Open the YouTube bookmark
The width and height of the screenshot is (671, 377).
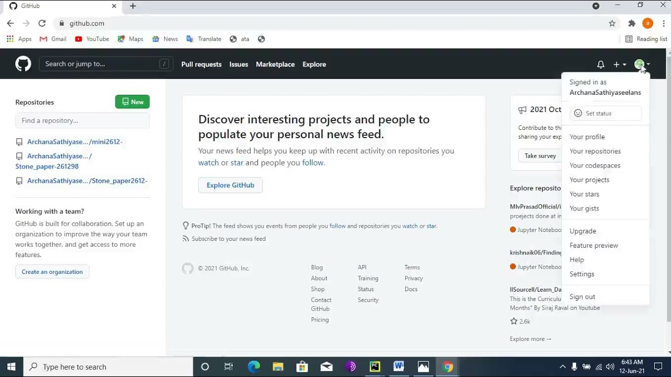point(92,39)
